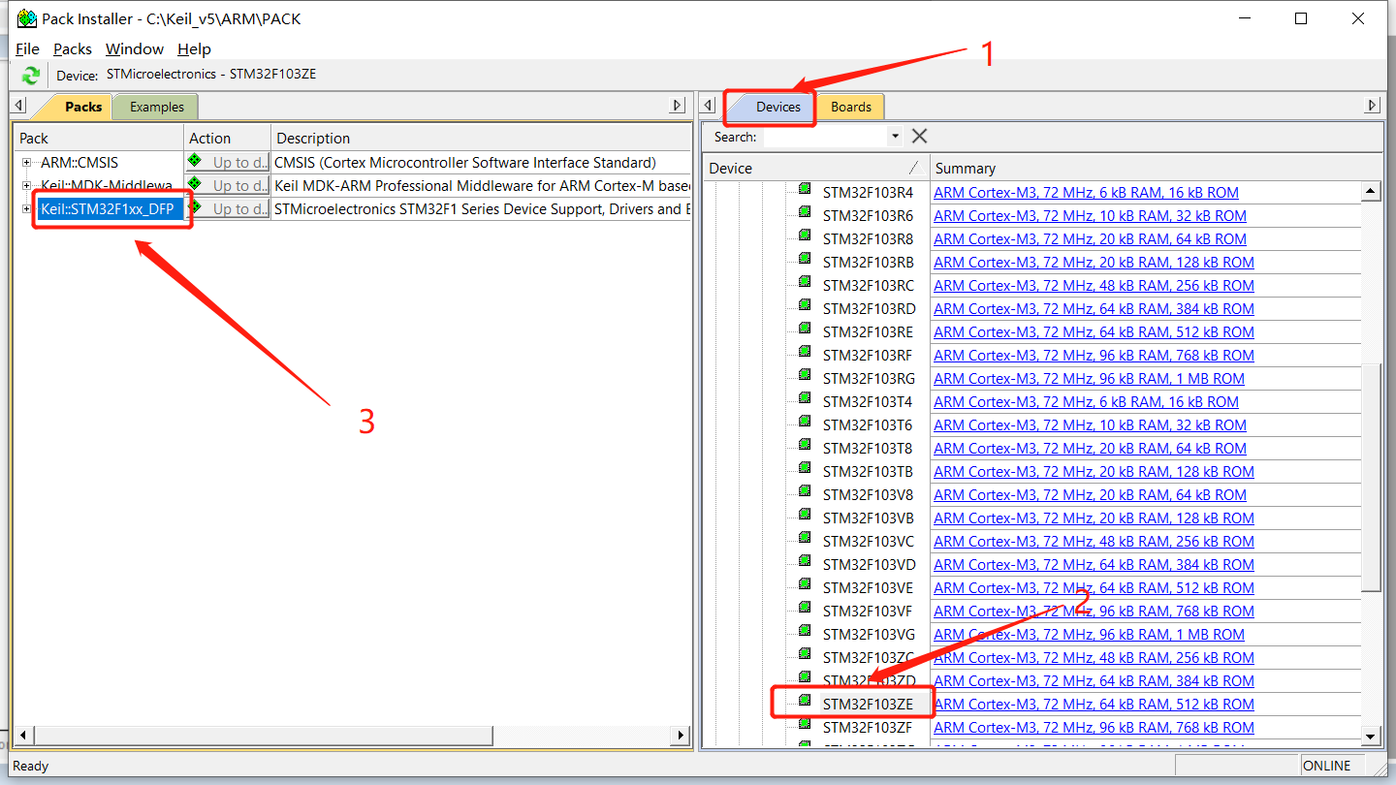Open the Search field dropdown arrow
The width and height of the screenshot is (1396, 785).
point(895,137)
